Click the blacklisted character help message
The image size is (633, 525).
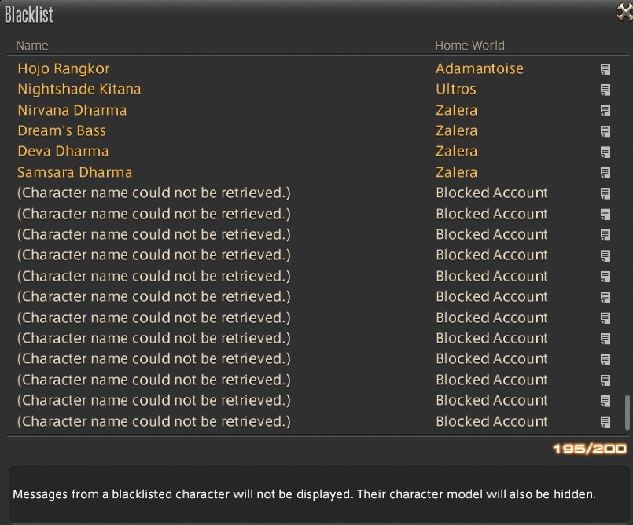(x=304, y=494)
